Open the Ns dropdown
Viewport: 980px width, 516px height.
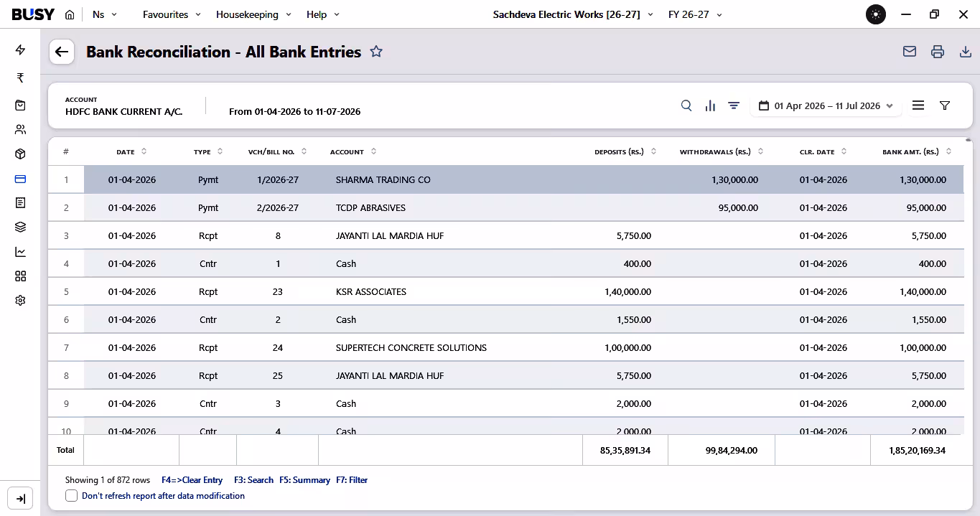tap(105, 14)
